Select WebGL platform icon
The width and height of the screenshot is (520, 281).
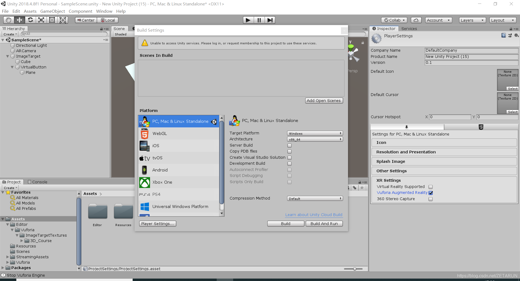pyautogui.click(x=145, y=134)
